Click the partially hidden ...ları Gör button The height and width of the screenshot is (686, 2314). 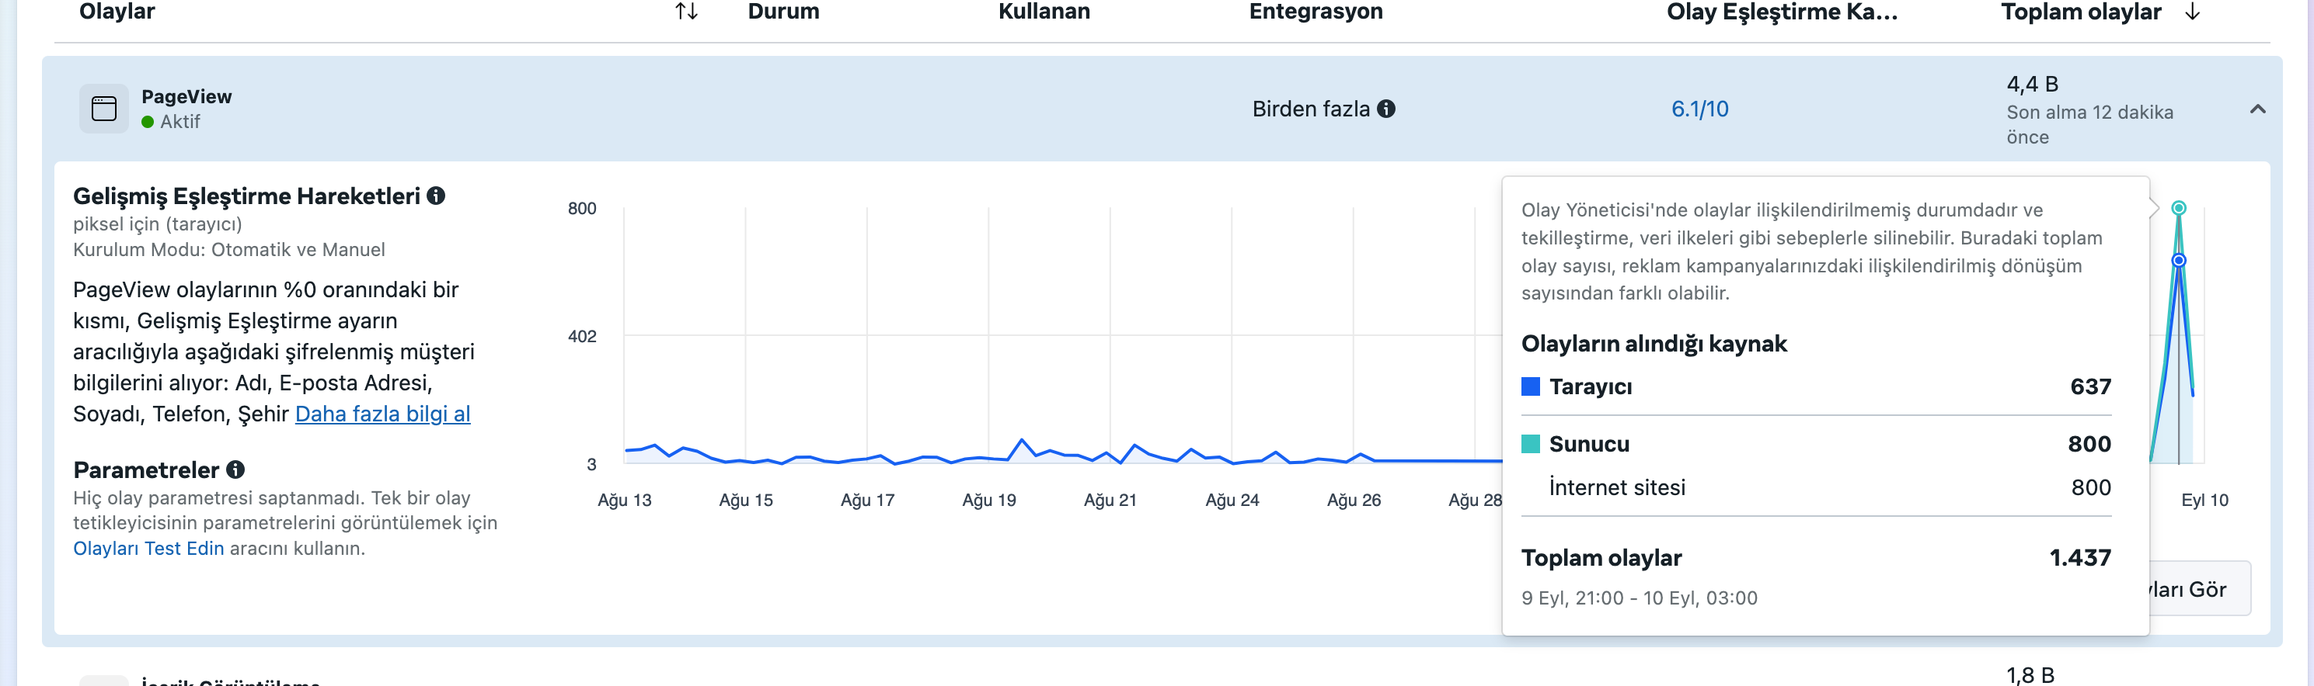2200,589
